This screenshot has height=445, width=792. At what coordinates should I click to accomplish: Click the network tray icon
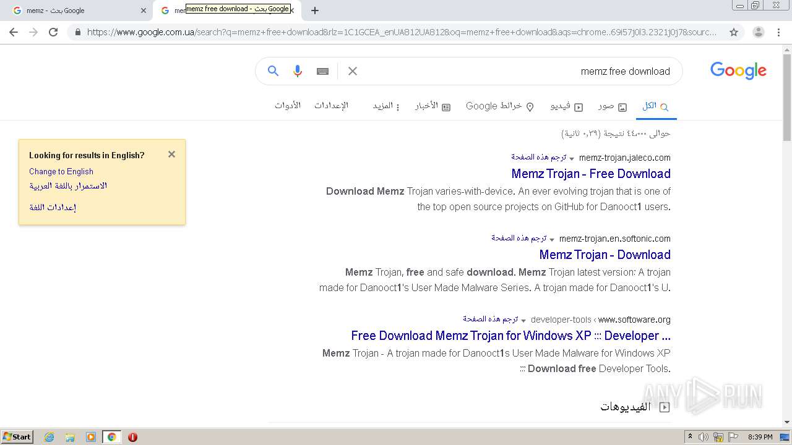tap(718, 437)
